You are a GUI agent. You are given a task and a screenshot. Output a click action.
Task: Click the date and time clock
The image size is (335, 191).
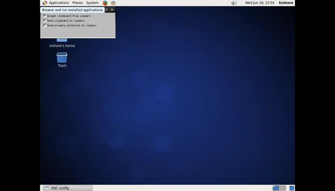(259, 3)
